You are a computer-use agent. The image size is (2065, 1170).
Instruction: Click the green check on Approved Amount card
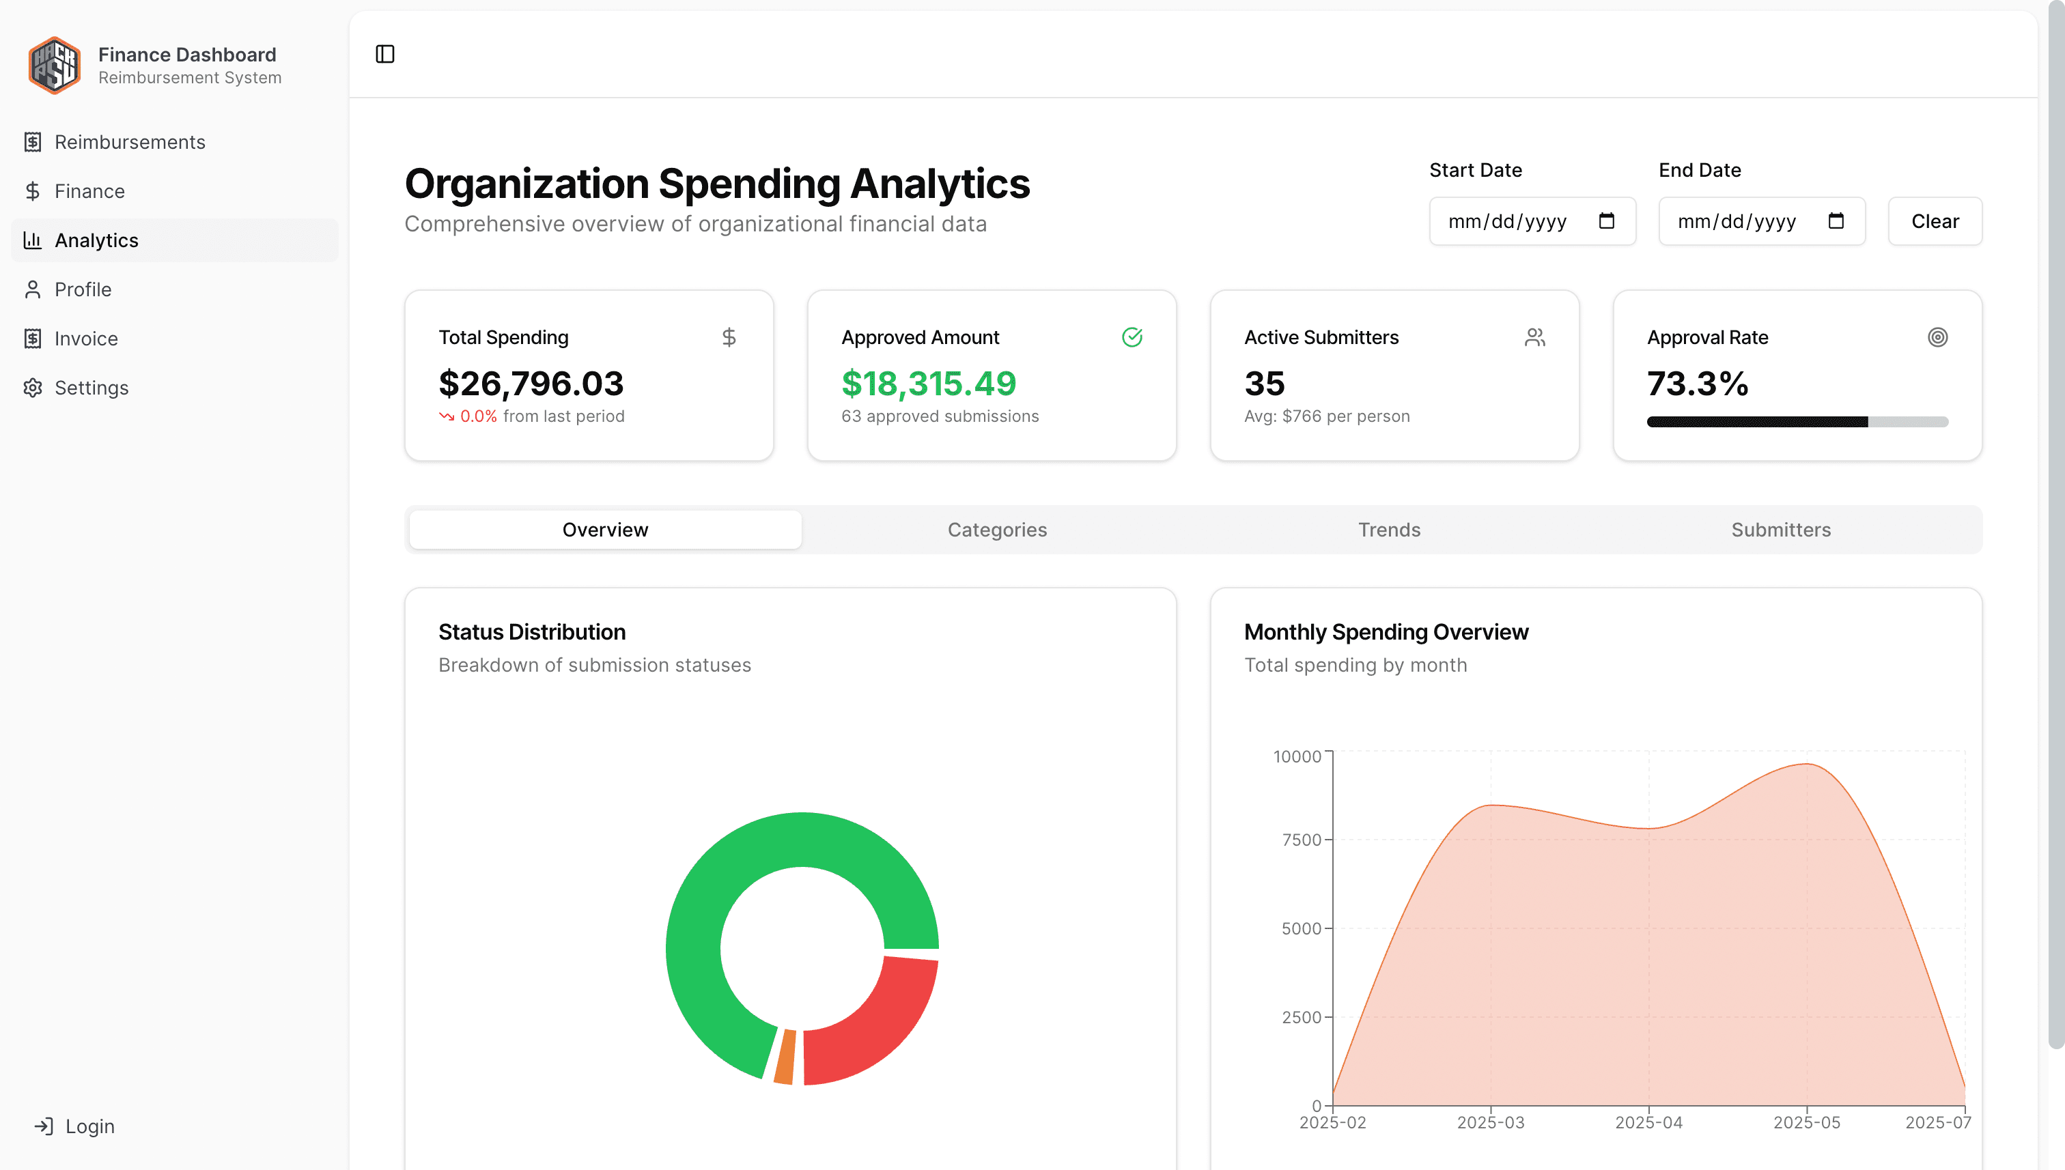pos(1133,337)
